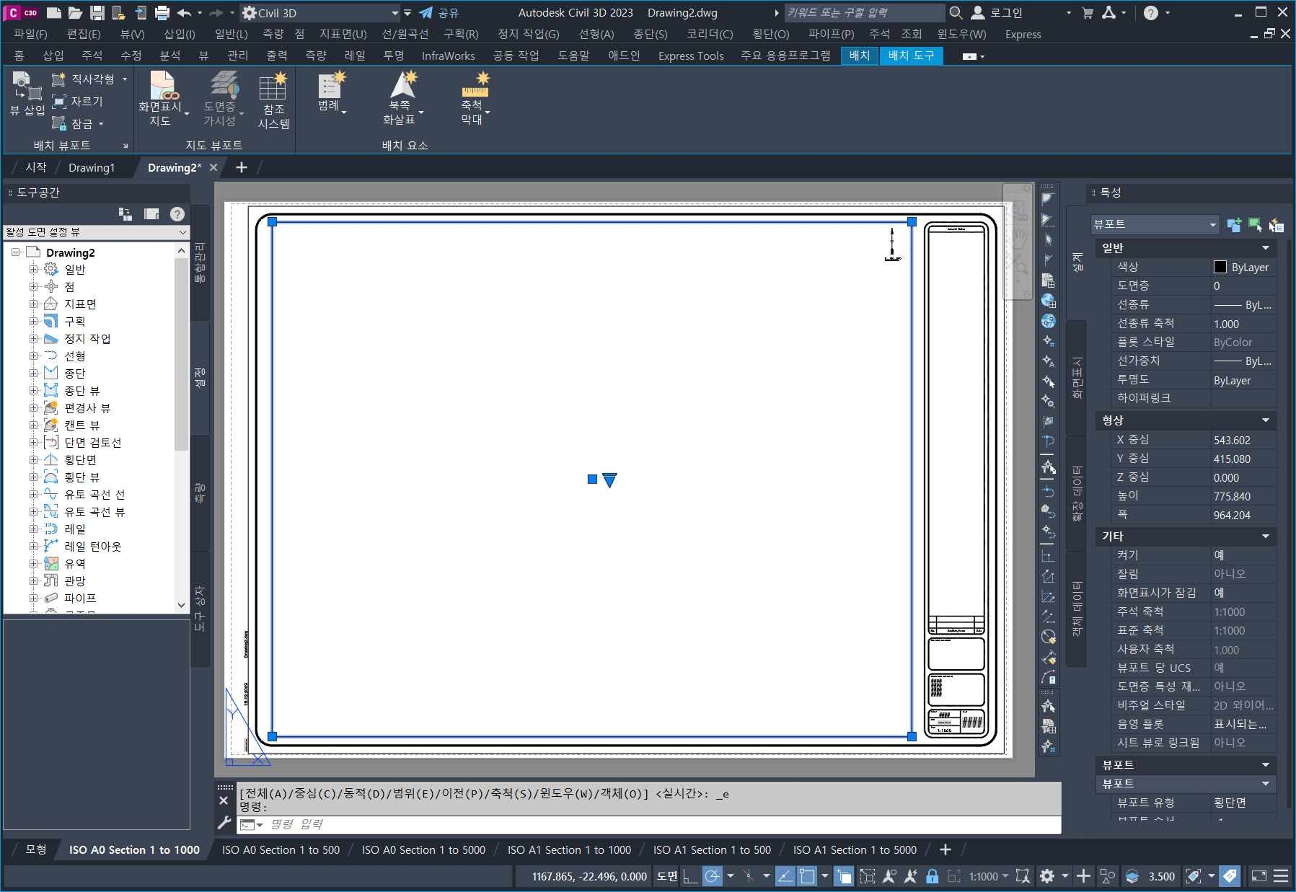Open workspace switching gear in status bar

pos(1047,876)
